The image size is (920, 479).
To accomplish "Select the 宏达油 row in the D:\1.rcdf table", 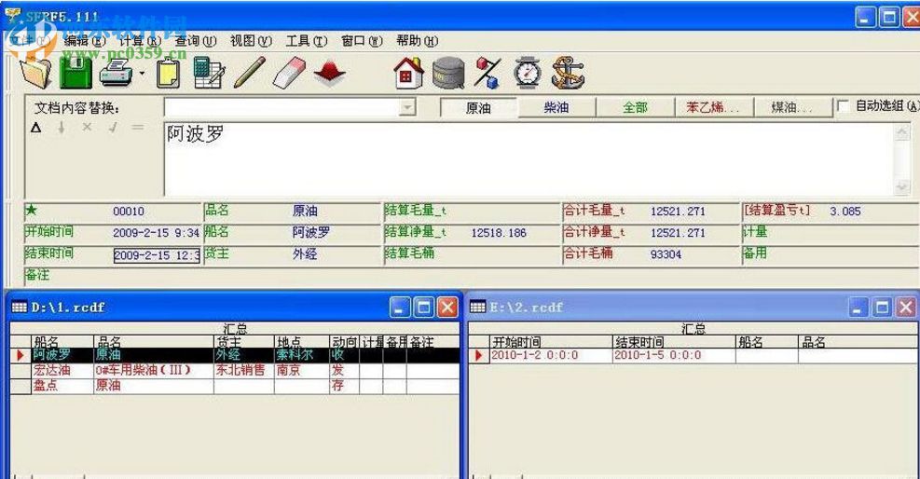I will click(x=235, y=371).
